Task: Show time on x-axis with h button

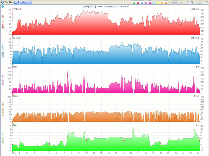Action: click(171, 2)
